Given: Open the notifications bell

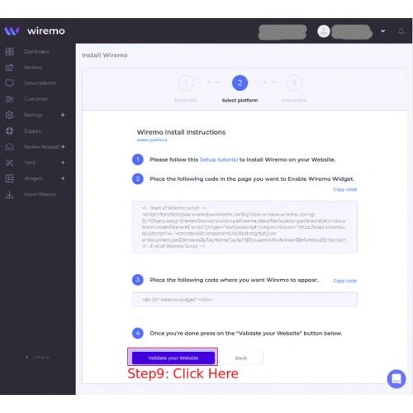Looking at the screenshot, I should coord(401,31).
